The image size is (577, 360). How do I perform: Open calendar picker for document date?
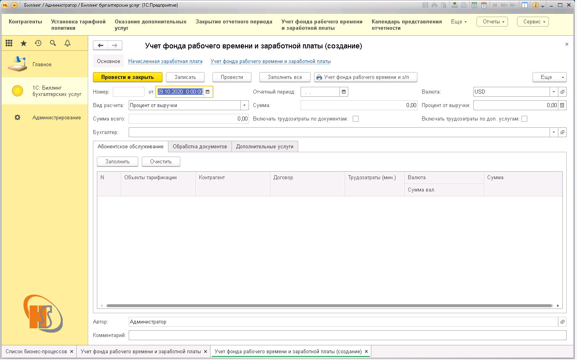point(208,92)
